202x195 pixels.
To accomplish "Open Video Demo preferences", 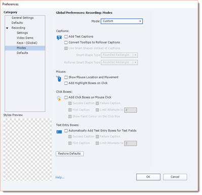I will tap(25, 38).
